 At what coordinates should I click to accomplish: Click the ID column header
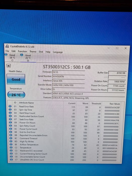click(x=15, y=103)
